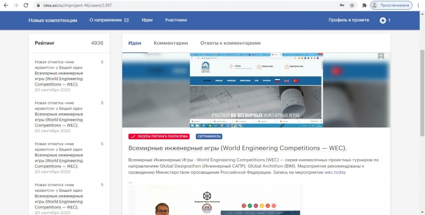Open the Всемирные инженерные игры idea title
The image size is (425, 215).
pos(238,148)
